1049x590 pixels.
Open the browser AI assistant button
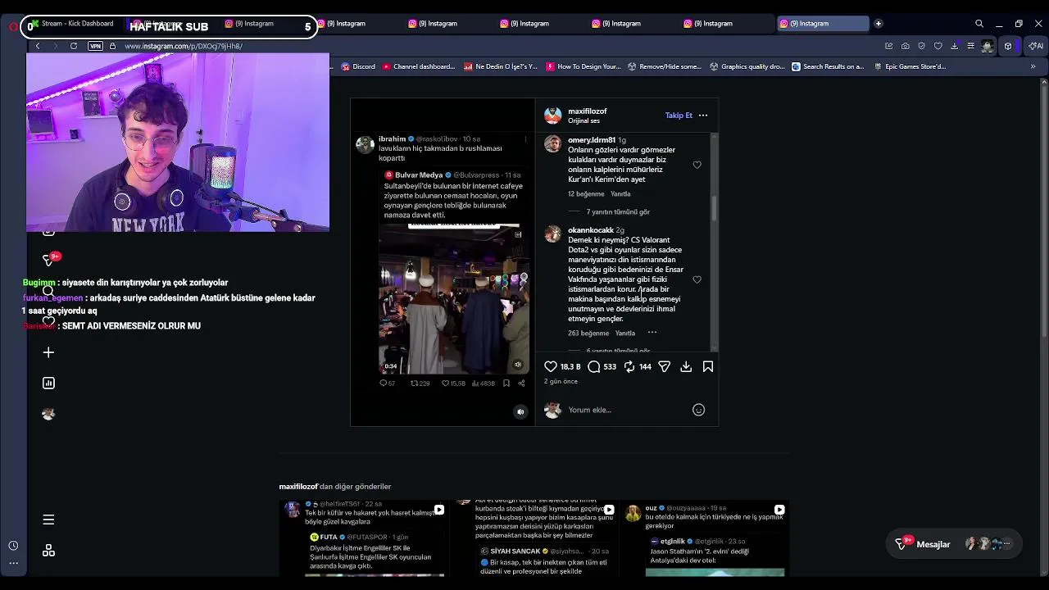coord(1037,46)
